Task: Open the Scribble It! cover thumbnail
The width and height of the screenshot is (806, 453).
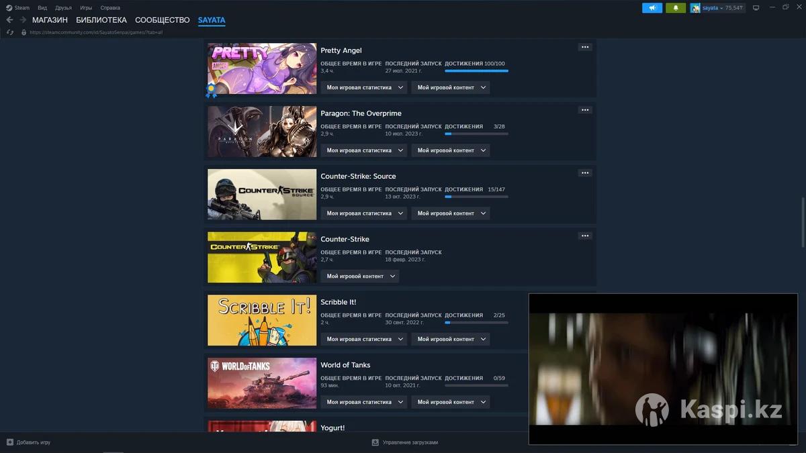Action: click(x=262, y=321)
